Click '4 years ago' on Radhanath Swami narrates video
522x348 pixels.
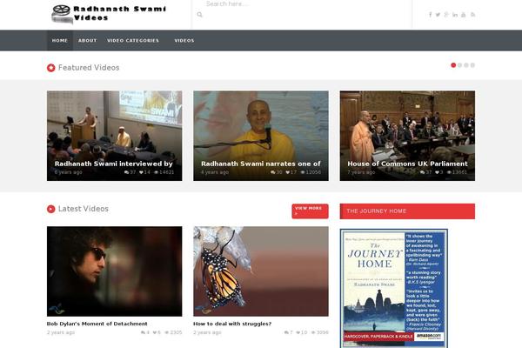[215, 172]
